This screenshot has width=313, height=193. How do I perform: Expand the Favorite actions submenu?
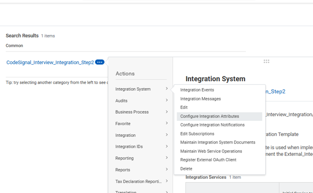pyautogui.click(x=141, y=124)
